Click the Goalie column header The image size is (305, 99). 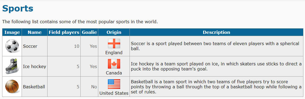tap(89, 32)
